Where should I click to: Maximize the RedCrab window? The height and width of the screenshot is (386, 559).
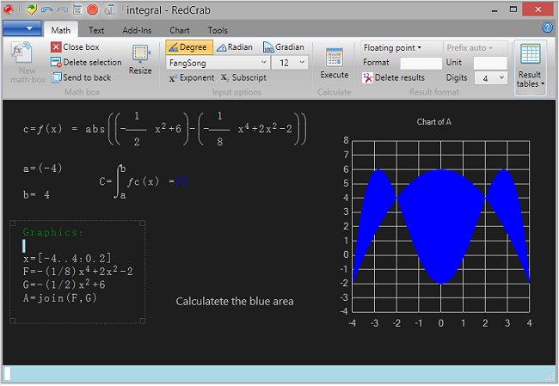513,9
